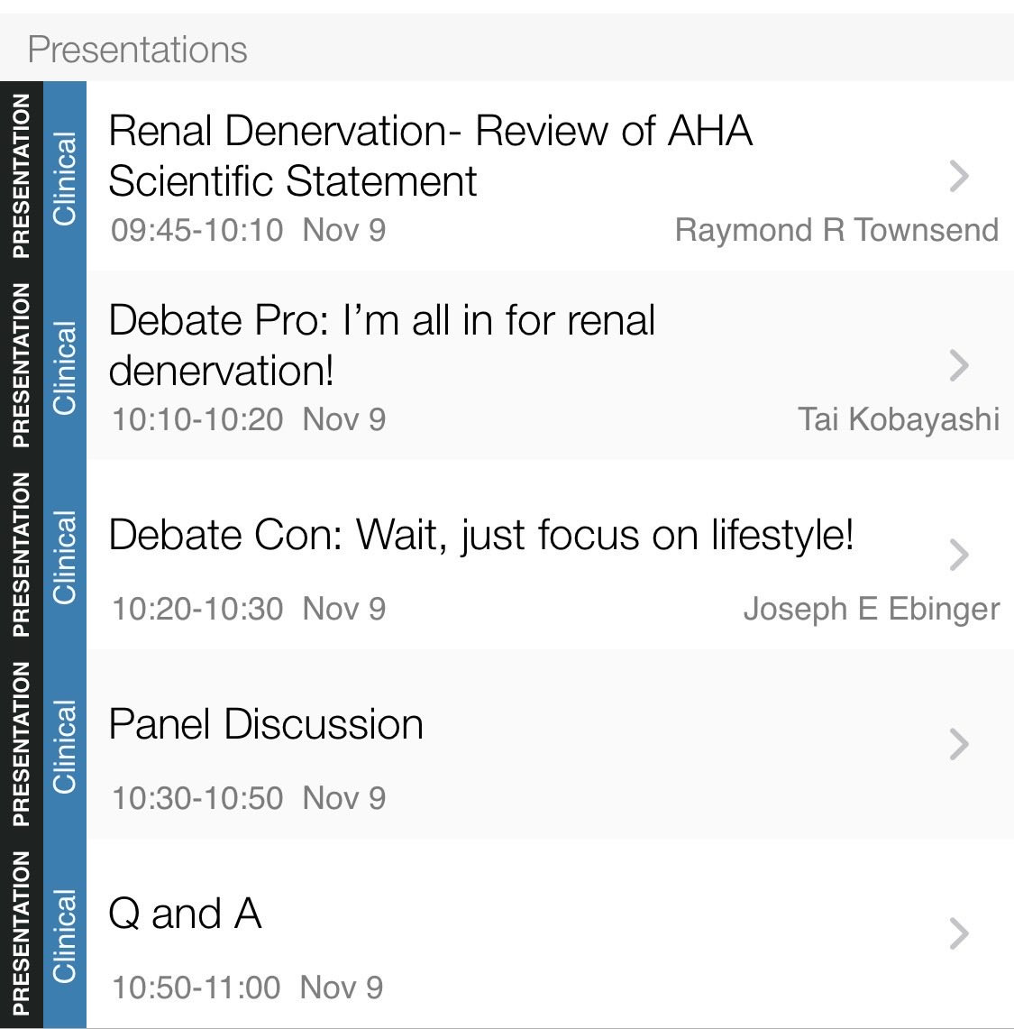Tap chevron beside Q and A
The width and height of the screenshot is (1014, 1029).
[x=959, y=933]
